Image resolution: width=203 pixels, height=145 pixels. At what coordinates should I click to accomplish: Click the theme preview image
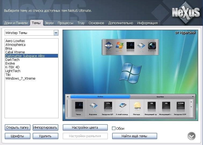(x=130, y=75)
